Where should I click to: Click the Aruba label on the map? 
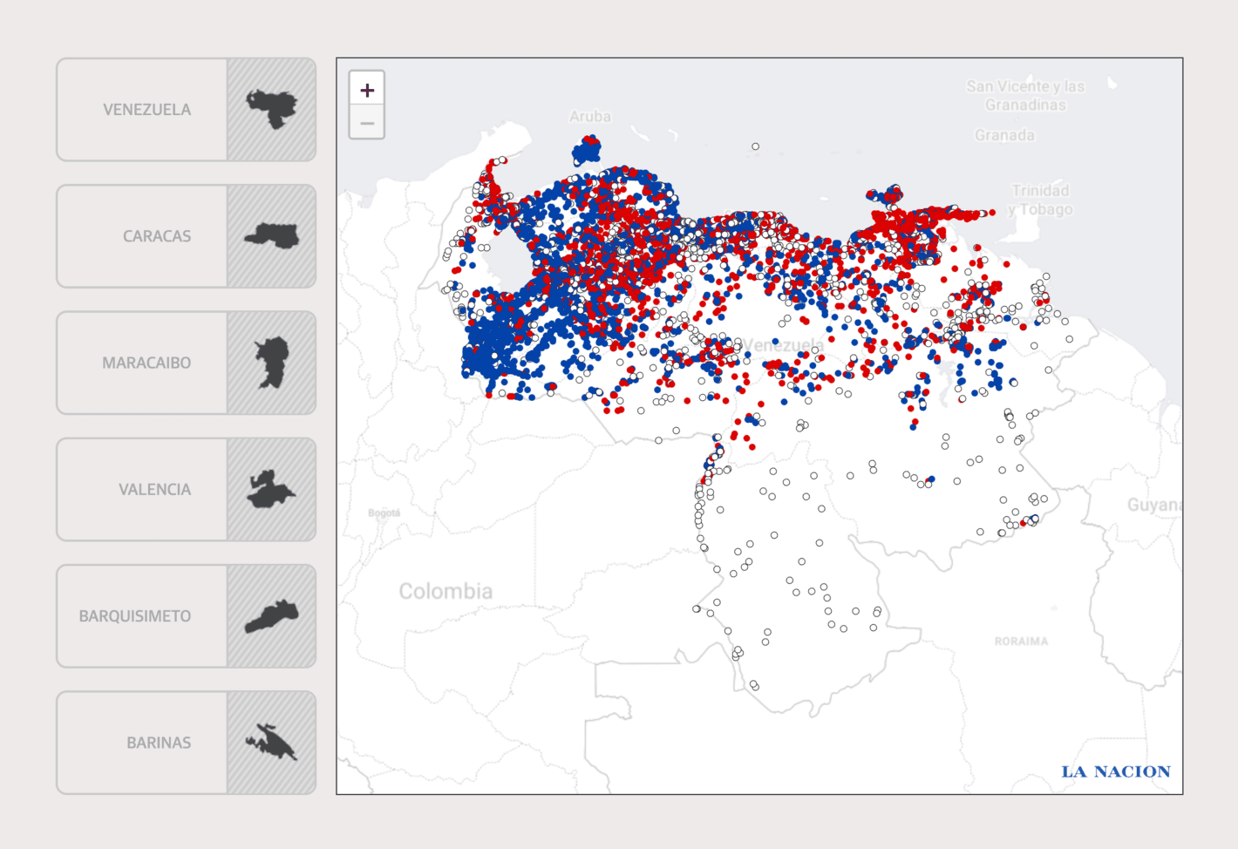pyautogui.click(x=590, y=116)
